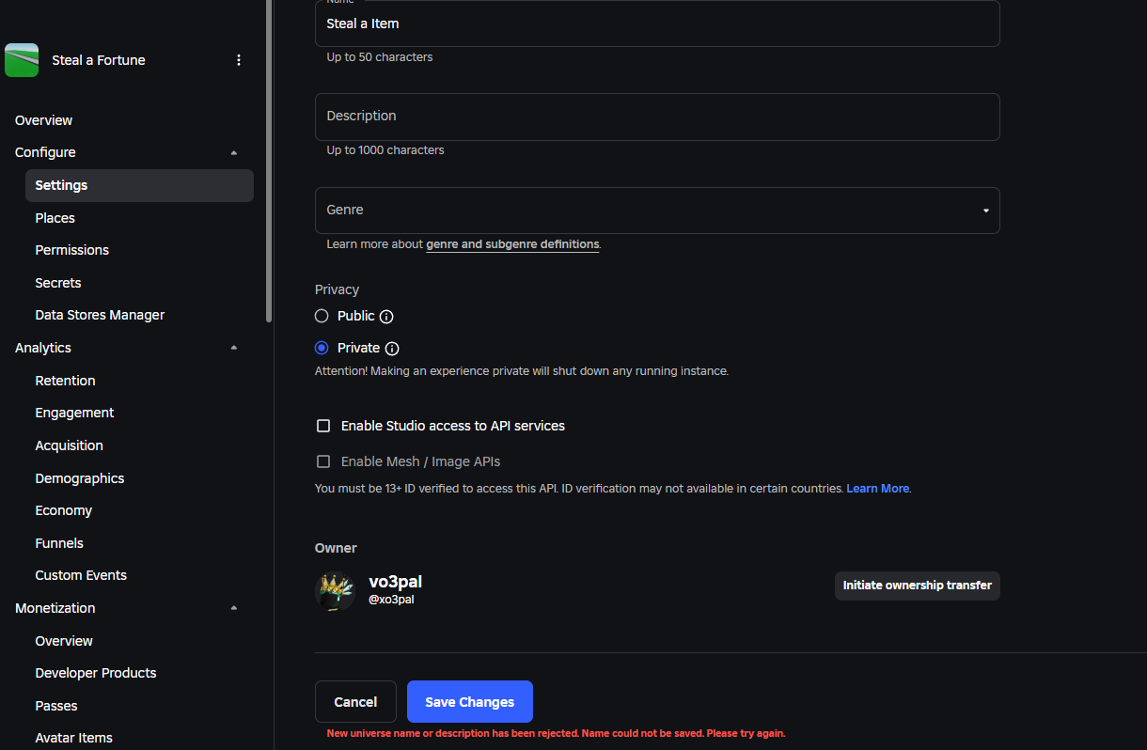Image resolution: width=1147 pixels, height=750 pixels.
Task: Open Data Stores Manager page
Action: click(x=100, y=315)
